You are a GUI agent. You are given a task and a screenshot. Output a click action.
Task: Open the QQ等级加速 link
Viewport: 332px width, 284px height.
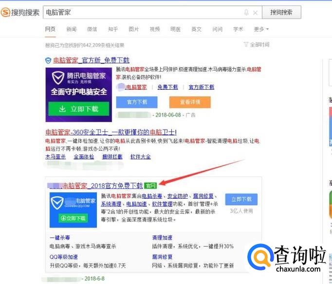(64, 257)
